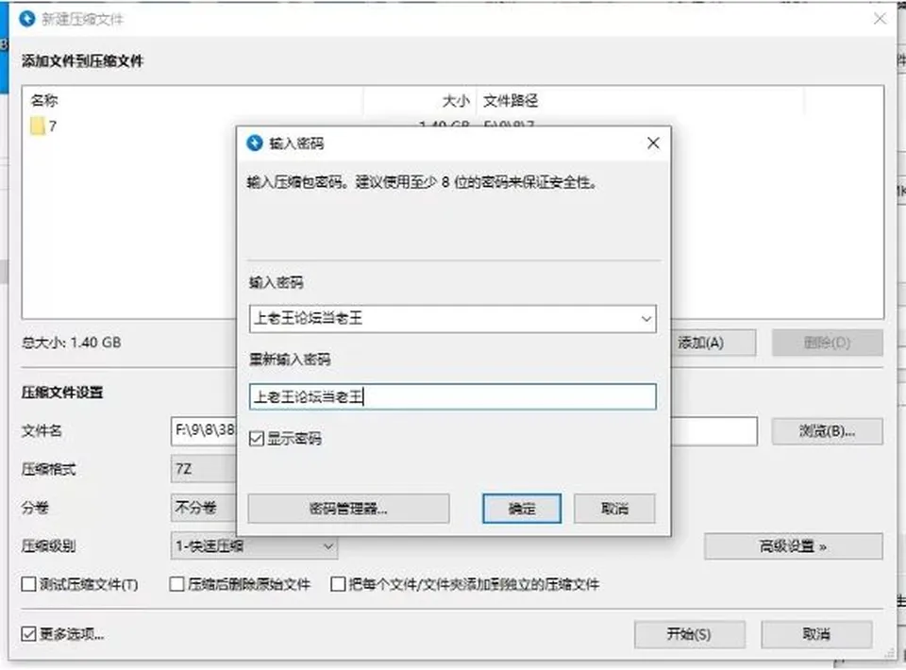
Task: Select the folder icon for item 7
Action: (37, 126)
